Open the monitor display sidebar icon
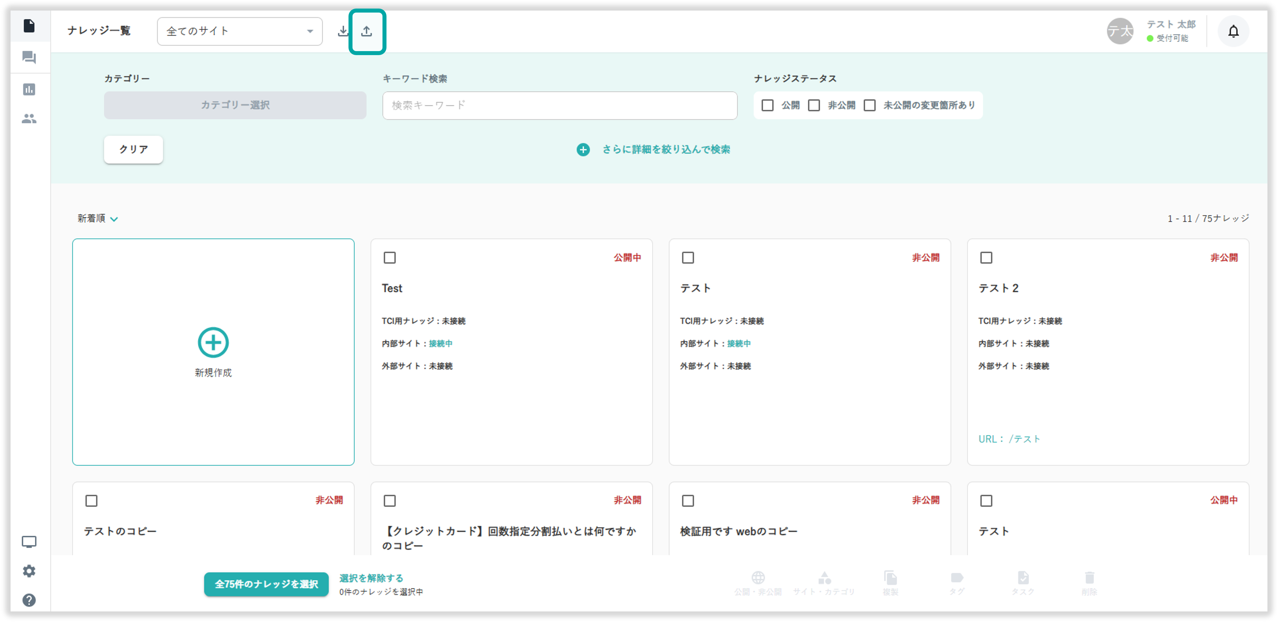The width and height of the screenshot is (1278, 622). (29, 542)
